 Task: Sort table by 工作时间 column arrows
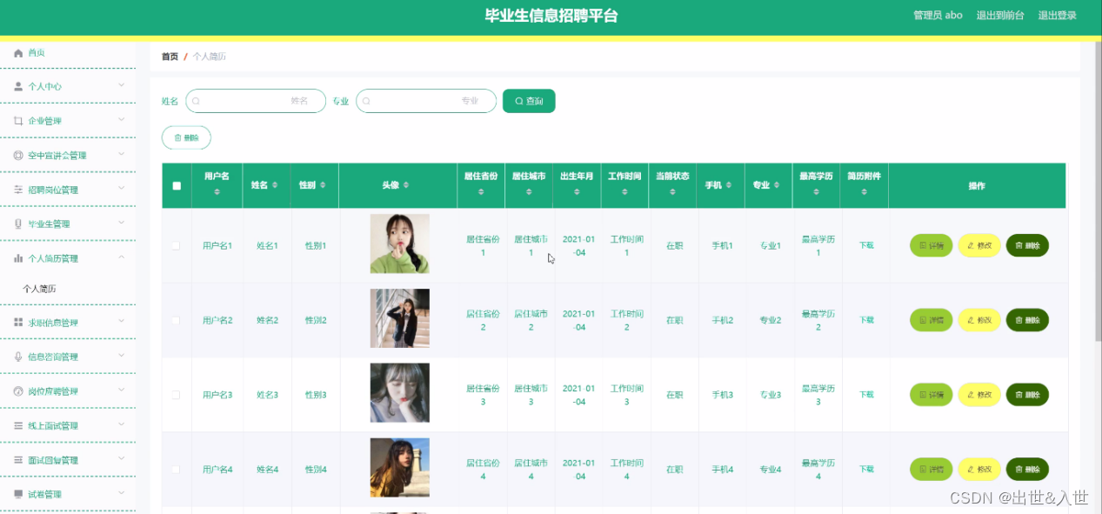[624, 191]
